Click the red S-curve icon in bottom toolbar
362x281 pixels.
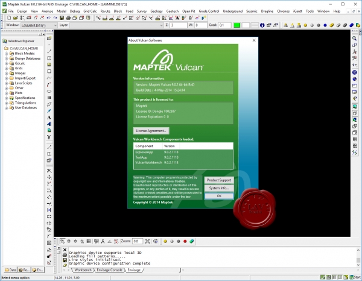click(116, 241)
